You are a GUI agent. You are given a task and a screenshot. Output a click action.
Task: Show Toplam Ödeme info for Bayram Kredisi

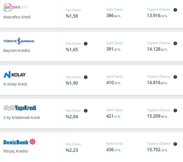(175, 43)
